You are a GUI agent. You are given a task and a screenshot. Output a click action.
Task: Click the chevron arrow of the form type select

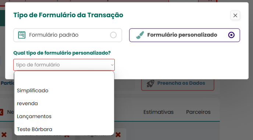[112, 65]
